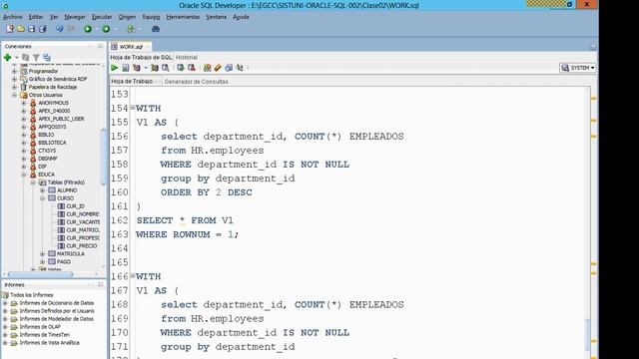This screenshot has height=359, width=639.
Task: Click the Explain Plan icon
Action: (x=137, y=68)
